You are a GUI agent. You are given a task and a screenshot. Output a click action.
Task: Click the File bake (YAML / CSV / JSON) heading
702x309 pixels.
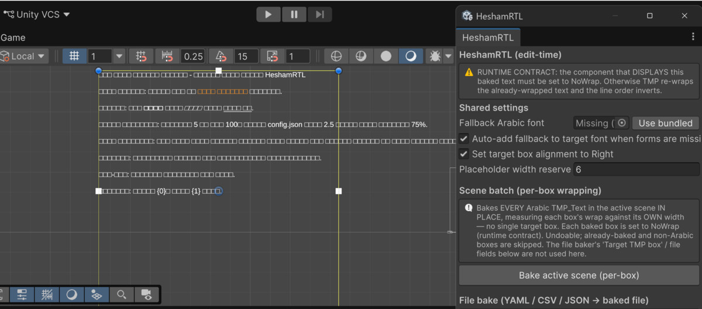553,301
